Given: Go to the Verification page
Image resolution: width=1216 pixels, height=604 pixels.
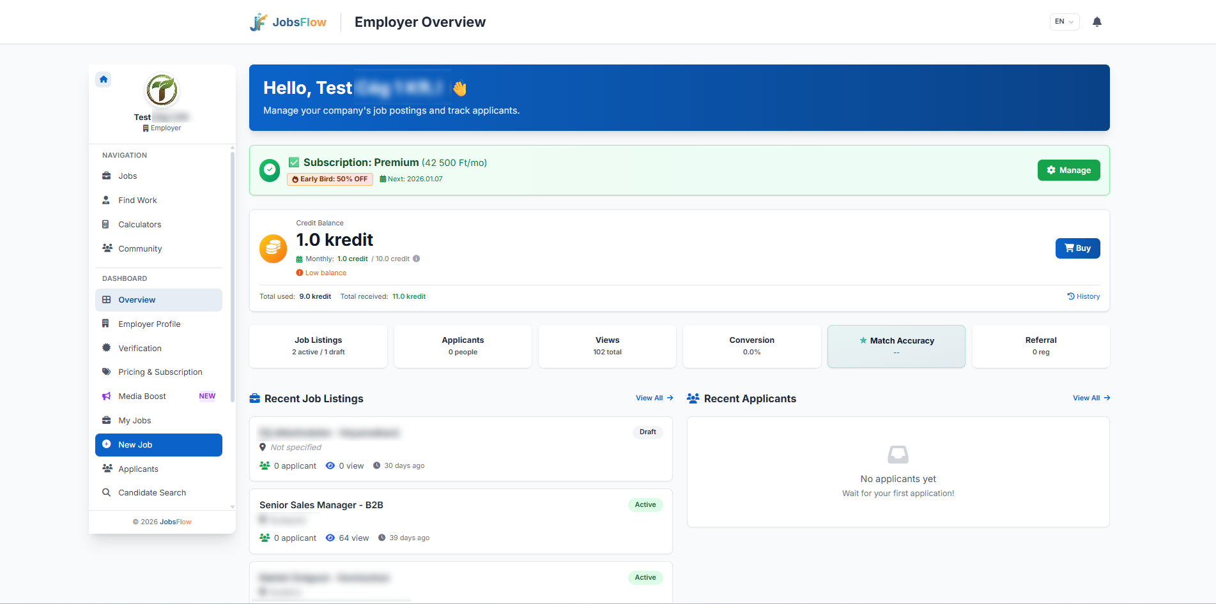Looking at the screenshot, I should (x=139, y=348).
